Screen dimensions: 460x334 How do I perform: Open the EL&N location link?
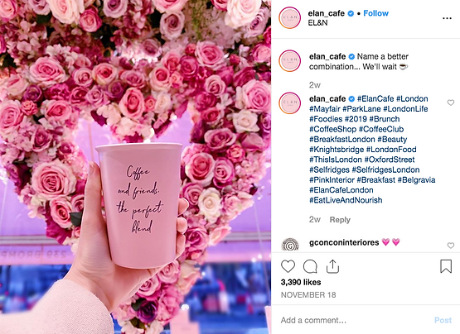[x=317, y=23]
